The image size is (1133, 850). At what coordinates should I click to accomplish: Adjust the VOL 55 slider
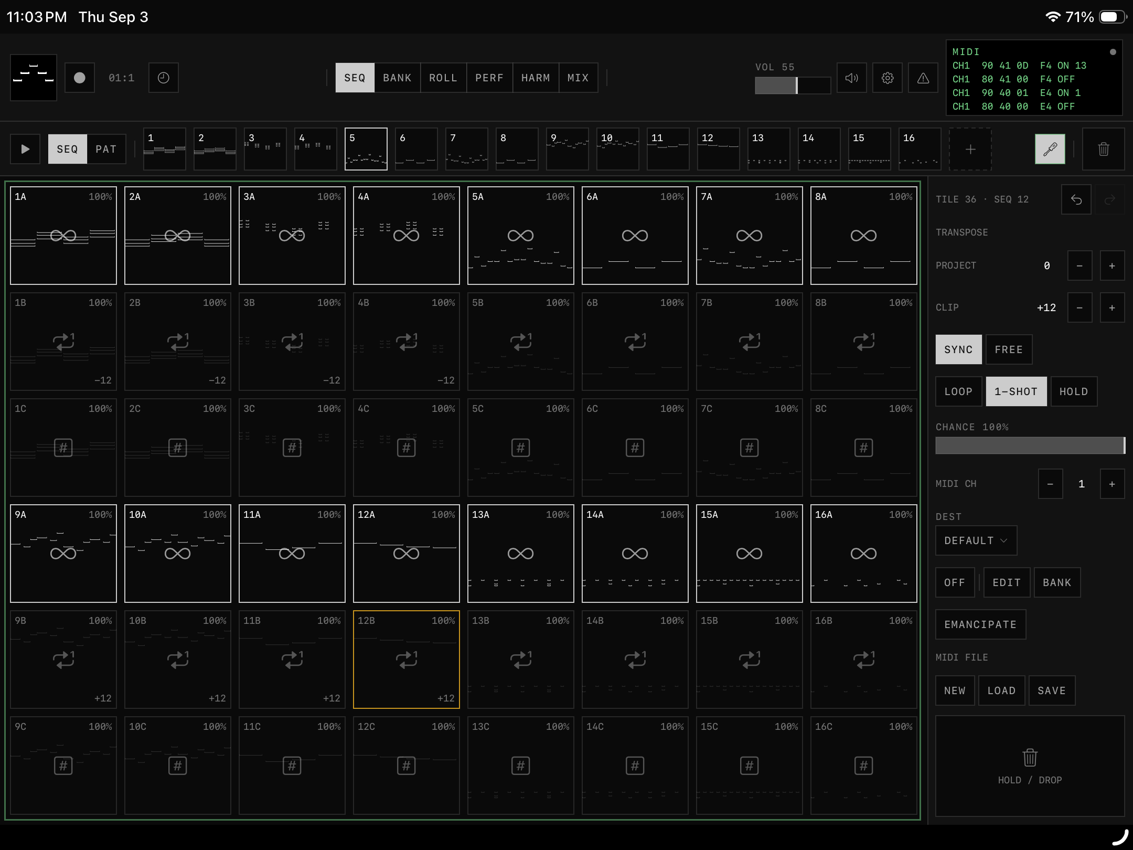[x=793, y=86]
